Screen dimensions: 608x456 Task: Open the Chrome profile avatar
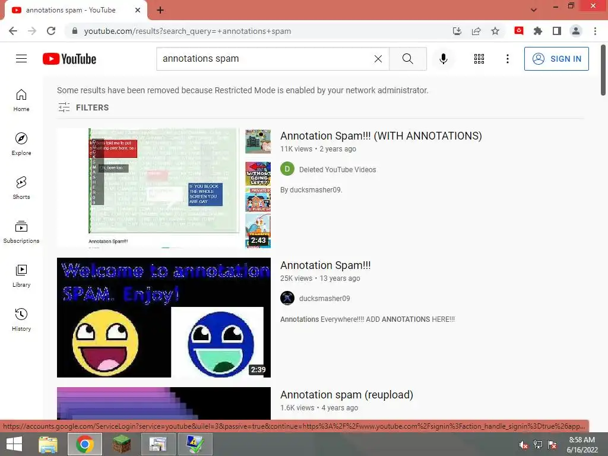click(576, 31)
